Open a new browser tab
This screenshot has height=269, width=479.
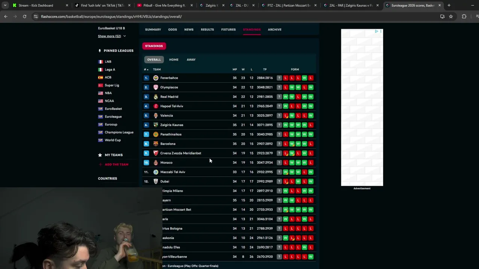[449, 5]
